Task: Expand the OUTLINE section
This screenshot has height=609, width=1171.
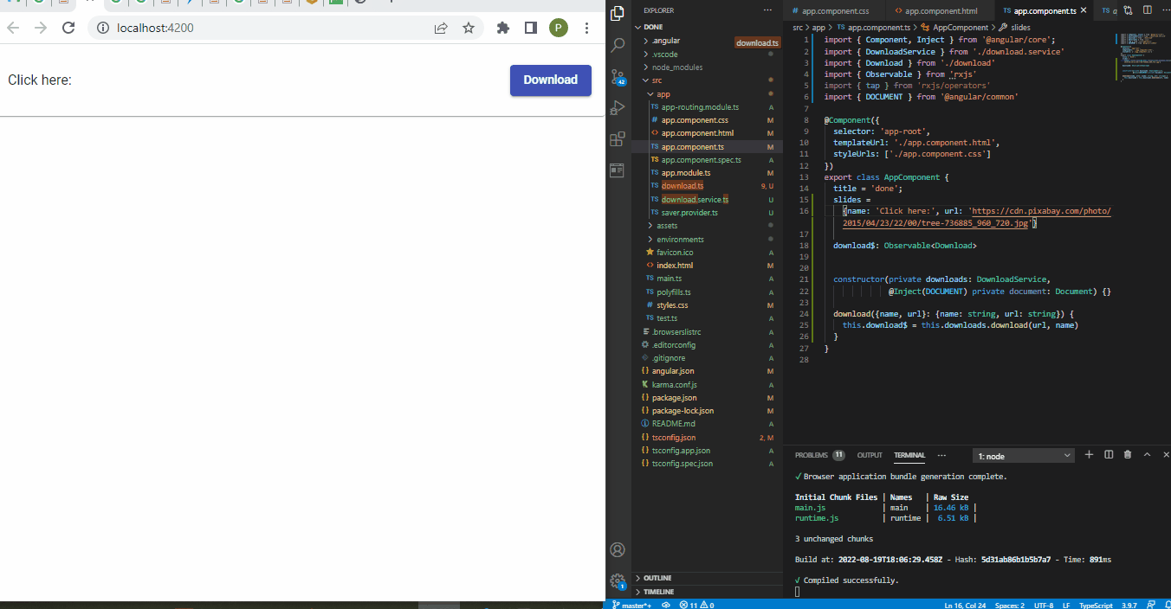Action: pos(657,578)
